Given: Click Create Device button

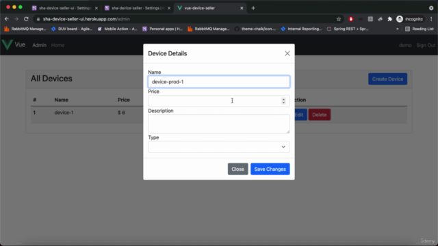Looking at the screenshot, I should [387, 79].
